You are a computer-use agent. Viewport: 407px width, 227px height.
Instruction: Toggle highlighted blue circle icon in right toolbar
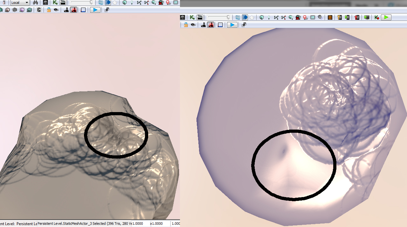245,18
